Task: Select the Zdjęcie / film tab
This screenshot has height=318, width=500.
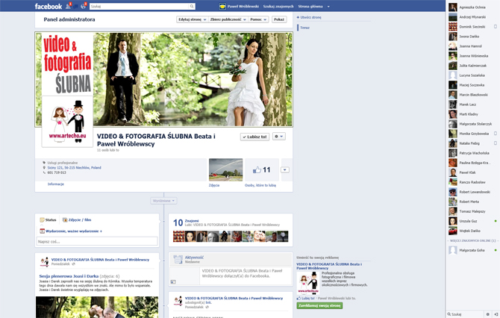Action: [x=77, y=220]
